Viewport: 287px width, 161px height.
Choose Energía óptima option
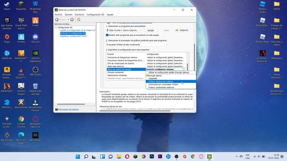click(171, 76)
